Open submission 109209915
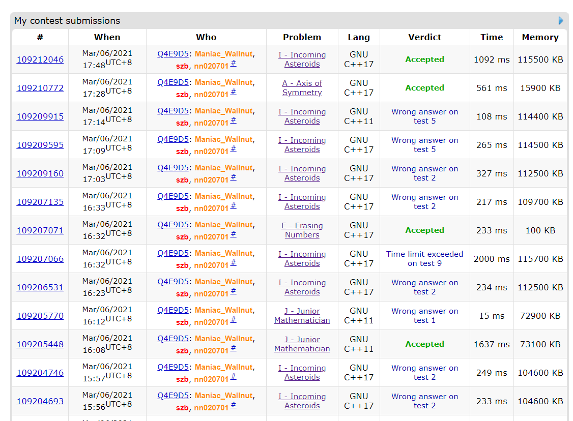The width and height of the screenshot is (573, 421). click(x=40, y=116)
